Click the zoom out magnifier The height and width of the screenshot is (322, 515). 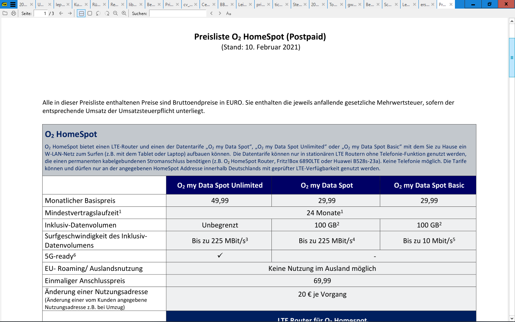click(x=116, y=13)
